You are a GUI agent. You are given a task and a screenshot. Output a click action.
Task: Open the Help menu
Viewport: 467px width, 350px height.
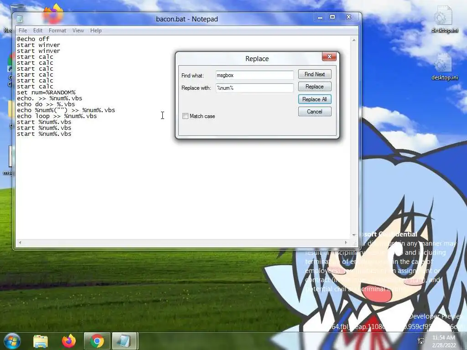[96, 31]
